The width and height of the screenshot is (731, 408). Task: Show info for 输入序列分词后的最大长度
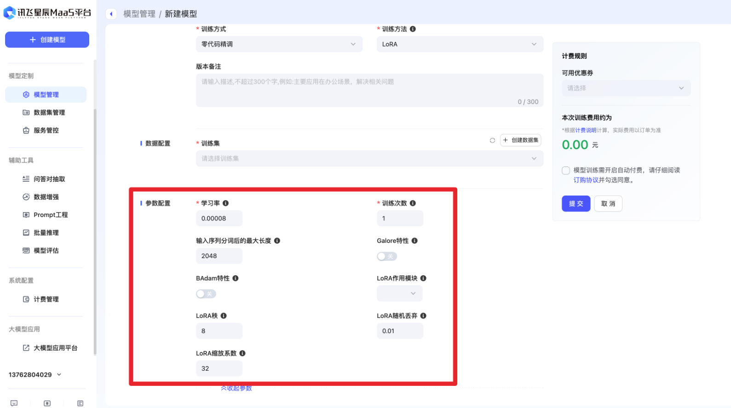point(277,241)
